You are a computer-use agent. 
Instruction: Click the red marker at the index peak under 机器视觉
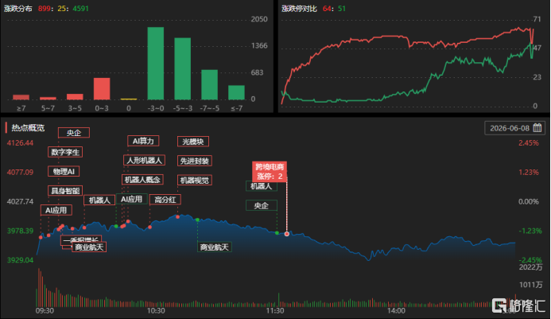point(178,217)
